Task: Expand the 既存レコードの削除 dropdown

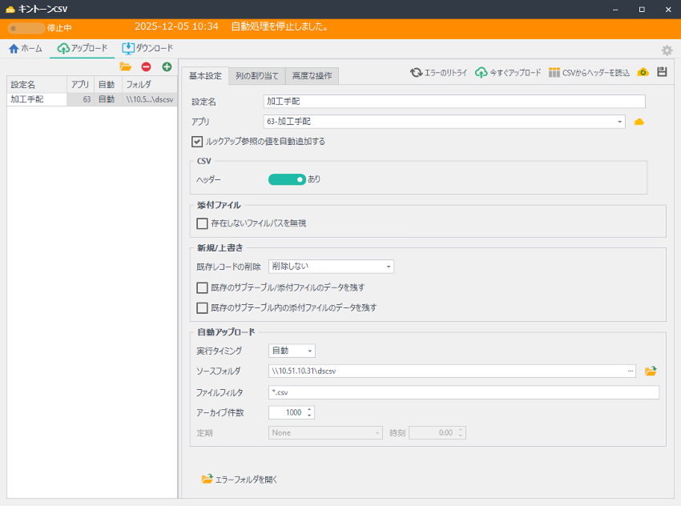Action: (331, 267)
